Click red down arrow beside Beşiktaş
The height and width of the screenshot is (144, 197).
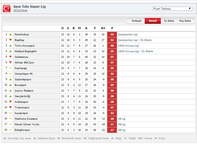(10, 40)
